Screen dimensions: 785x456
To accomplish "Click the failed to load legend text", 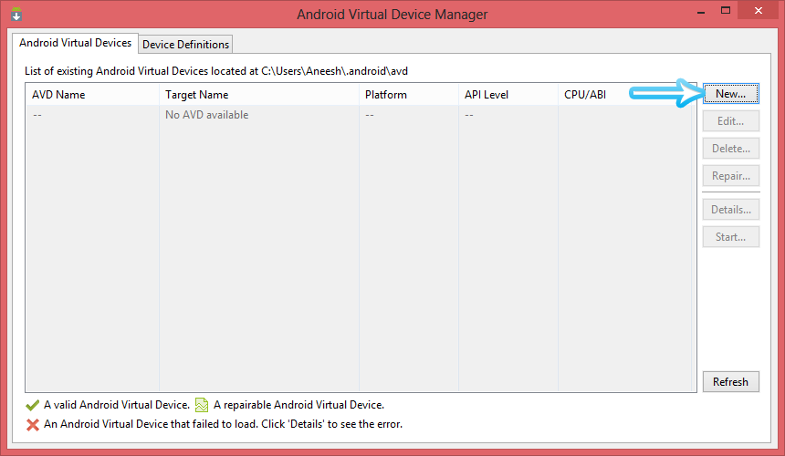I will pyautogui.click(x=223, y=424).
